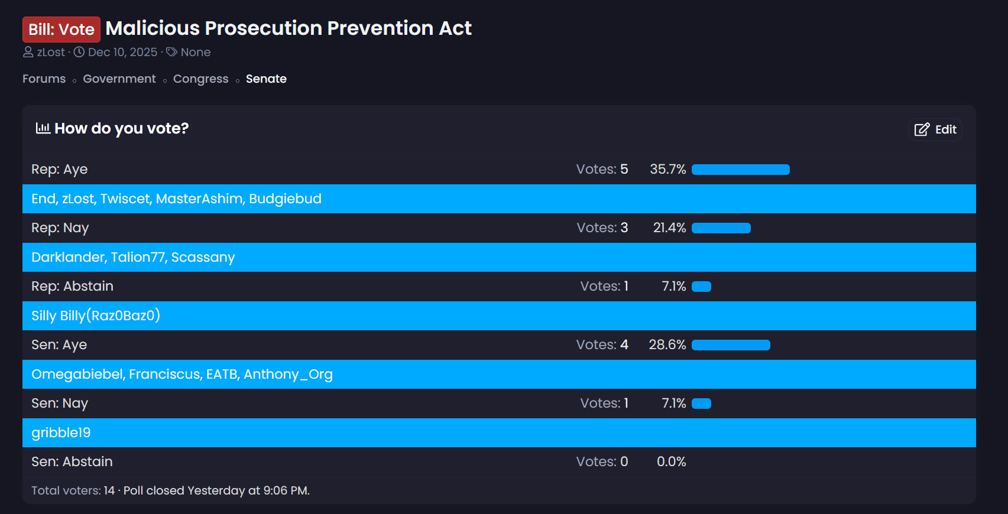The image size is (1008, 514).
Task: Click the clock icon beside the date
Action: [79, 52]
